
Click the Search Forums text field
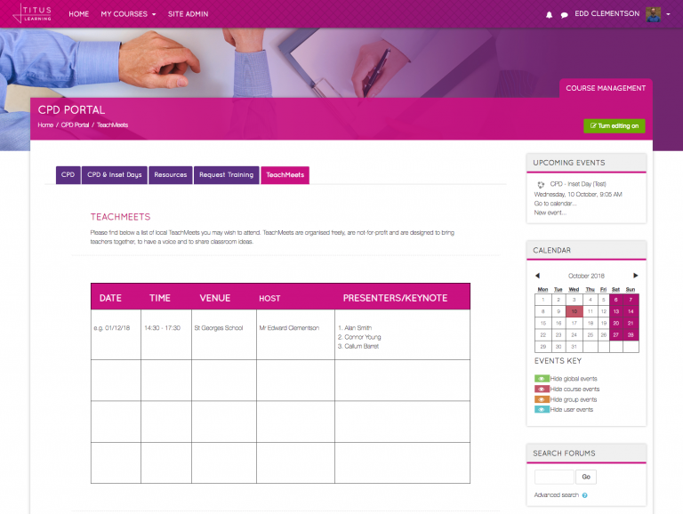pos(553,478)
